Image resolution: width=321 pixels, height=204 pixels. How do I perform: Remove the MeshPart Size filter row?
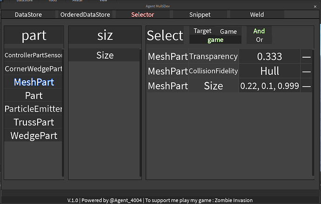coord(306,86)
